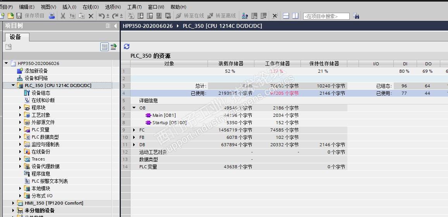Click the star icon below the 设备 tab
Screen dimensions: 448x217
(9, 46)
